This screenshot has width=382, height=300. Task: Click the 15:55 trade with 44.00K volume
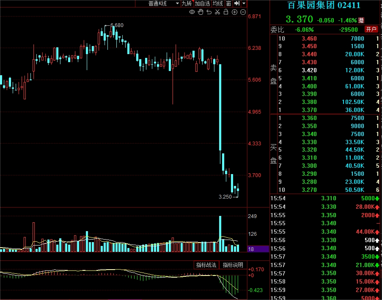point(325,232)
